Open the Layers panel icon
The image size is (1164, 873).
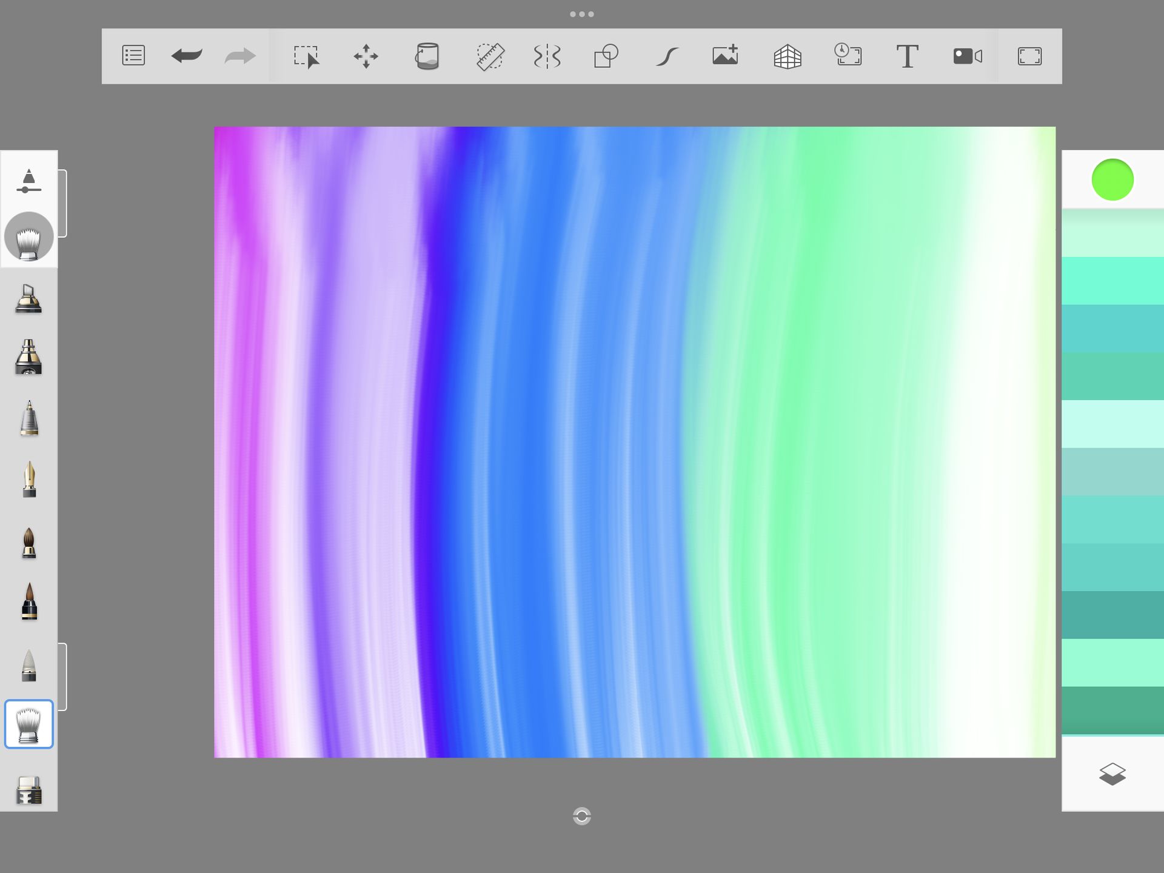[1112, 774]
